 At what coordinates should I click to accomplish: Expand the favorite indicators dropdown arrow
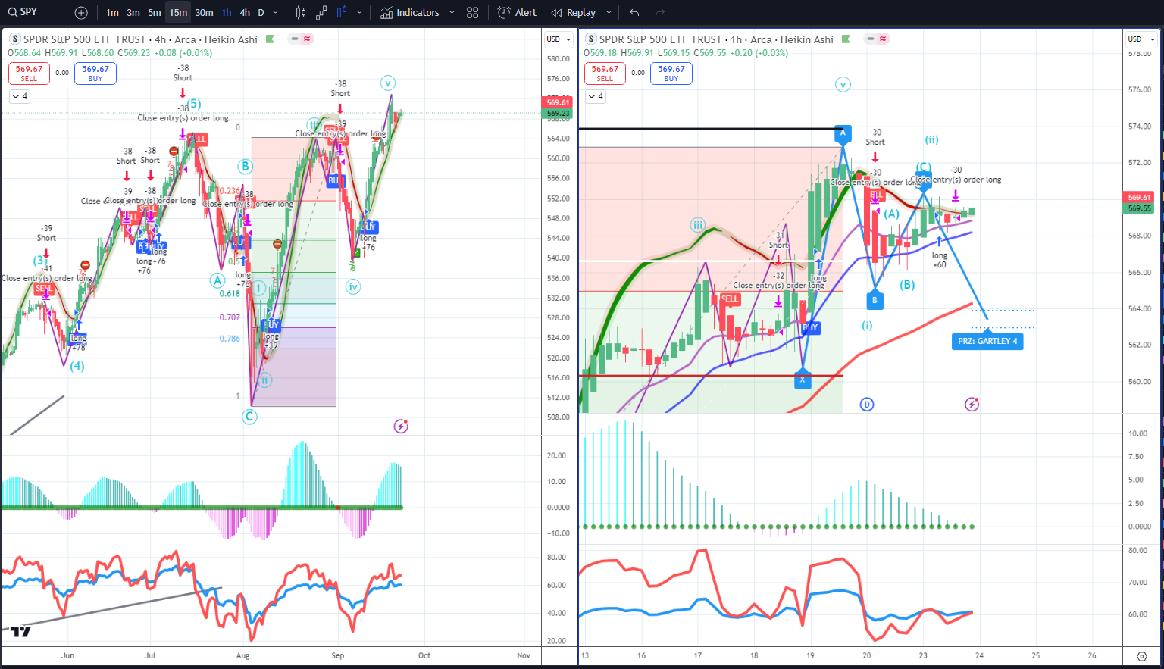(x=452, y=13)
